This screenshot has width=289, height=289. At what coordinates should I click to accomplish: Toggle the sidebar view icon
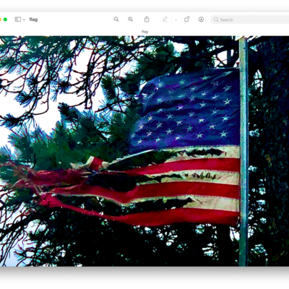(18, 20)
